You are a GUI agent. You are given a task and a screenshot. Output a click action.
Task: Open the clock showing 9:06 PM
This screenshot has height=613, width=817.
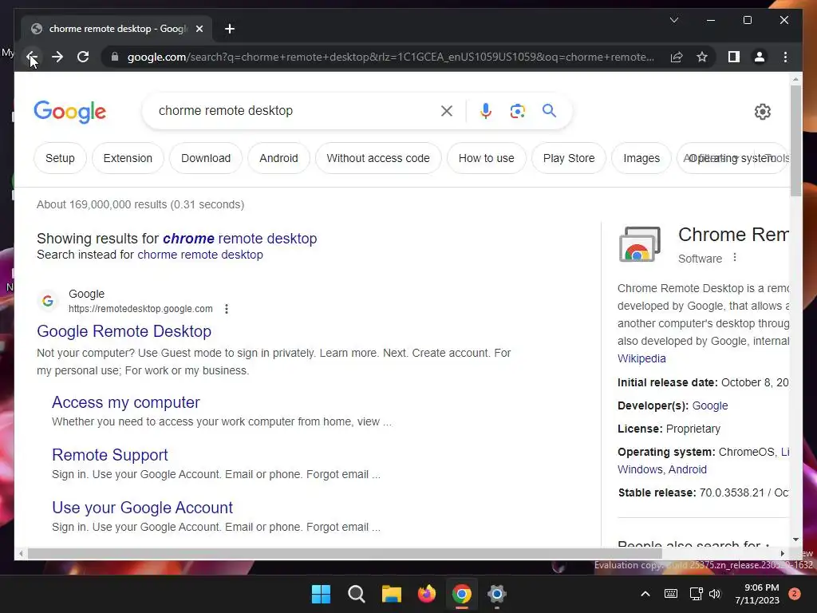tap(757, 594)
